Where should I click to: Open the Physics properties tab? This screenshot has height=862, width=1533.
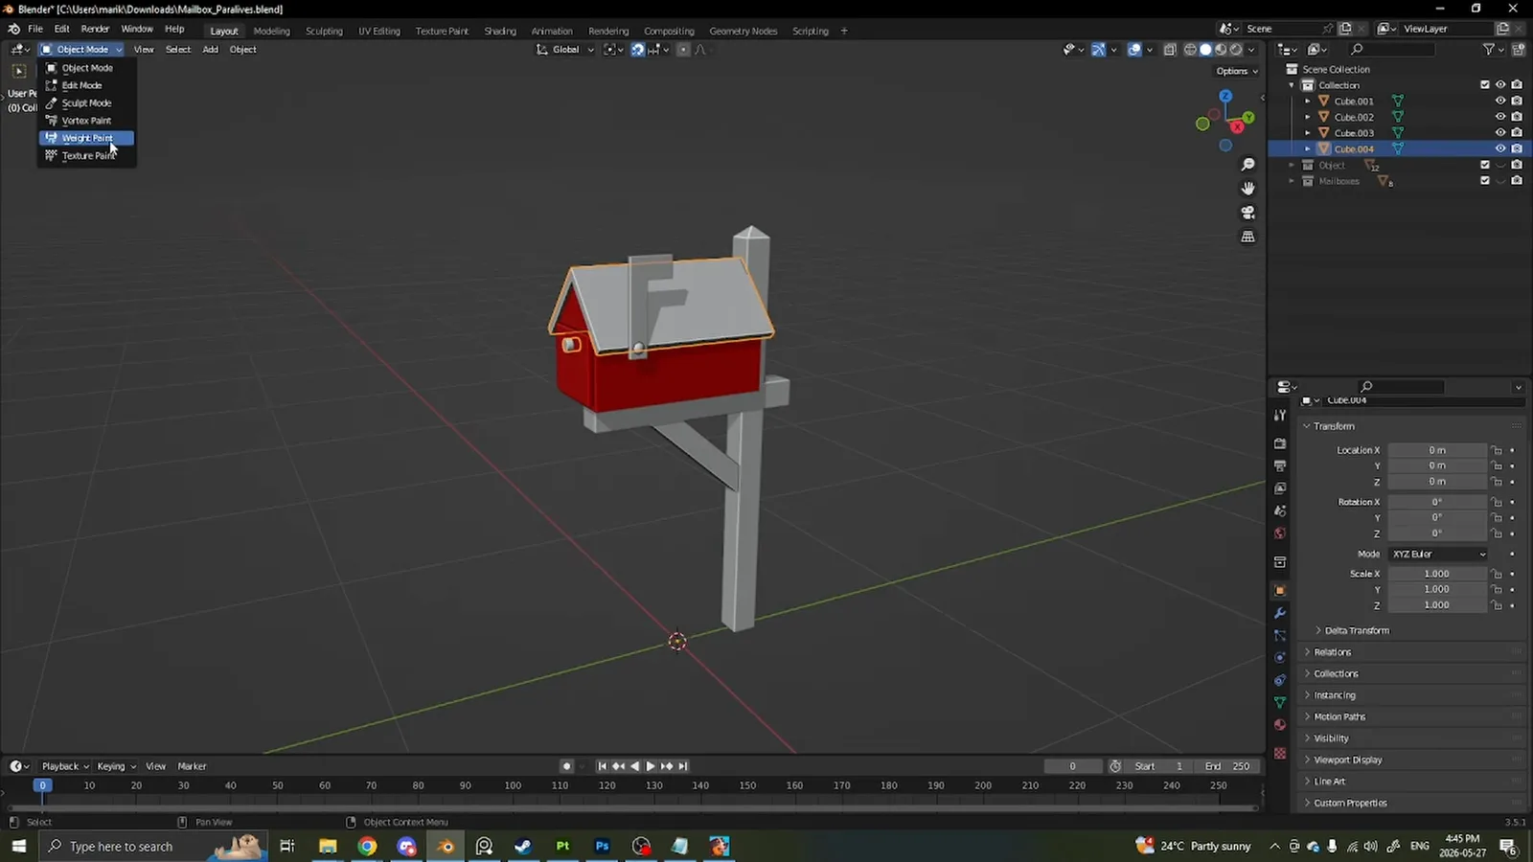tap(1280, 658)
